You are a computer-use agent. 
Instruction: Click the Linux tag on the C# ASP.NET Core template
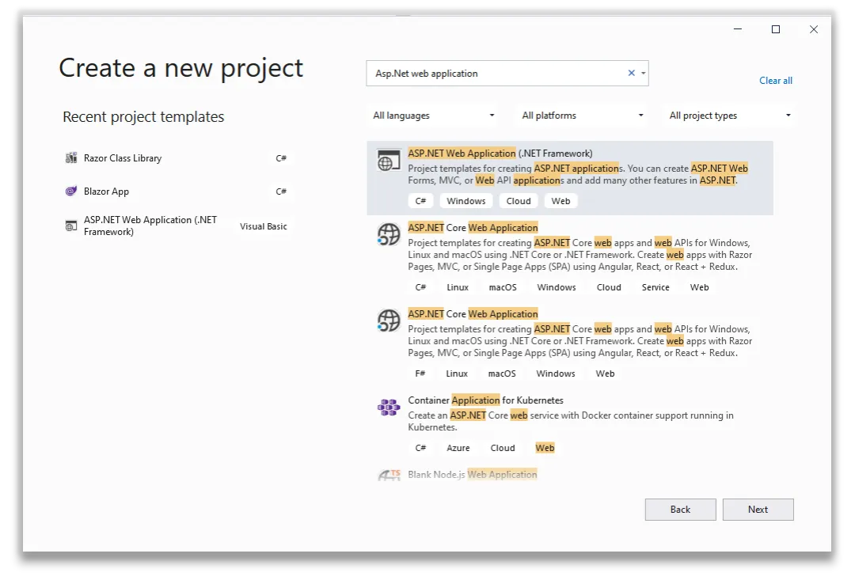(x=458, y=287)
